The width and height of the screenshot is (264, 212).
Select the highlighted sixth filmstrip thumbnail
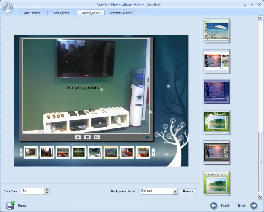111,153
